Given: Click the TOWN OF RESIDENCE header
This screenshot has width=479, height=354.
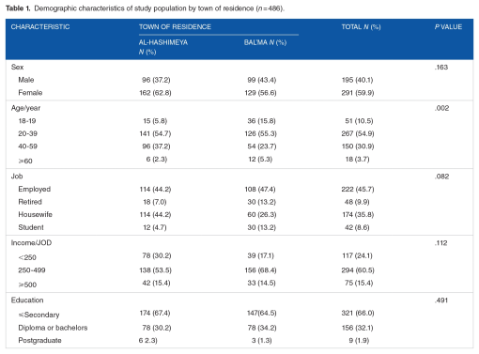Looking at the screenshot, I should 175,27.
